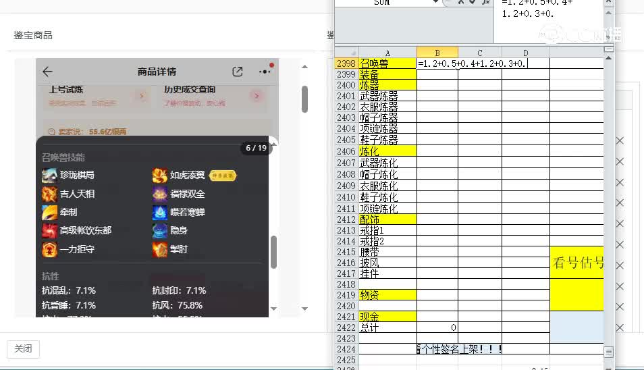644x370 pixels.
Task: Click the 一力拒守 skill icon
Action: (49, 250)
